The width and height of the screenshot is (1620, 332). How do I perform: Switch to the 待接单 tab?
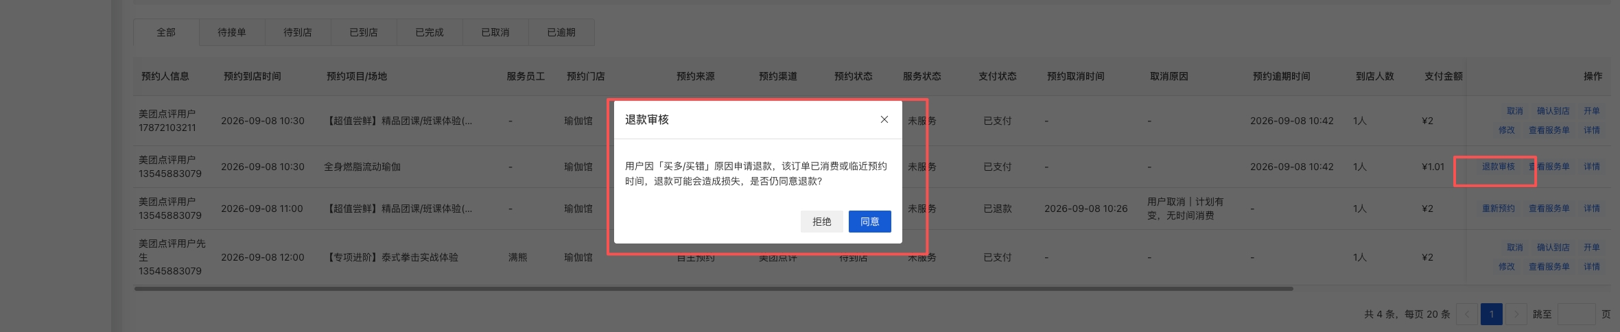[232, 32]
